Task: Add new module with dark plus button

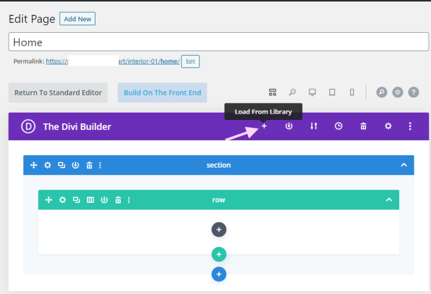Action: point(219,230)
